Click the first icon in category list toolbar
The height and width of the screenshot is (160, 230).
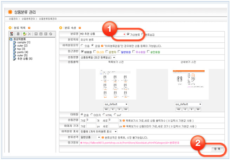pyautogui.click(x=12, y=34)
